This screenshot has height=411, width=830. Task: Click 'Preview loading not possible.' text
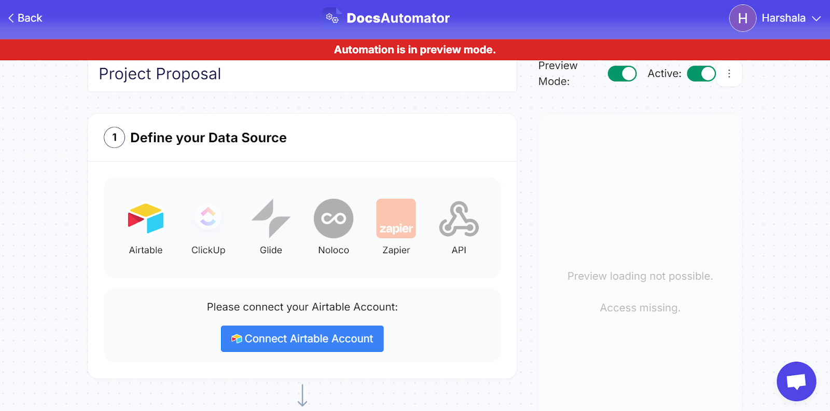(640, 276)
